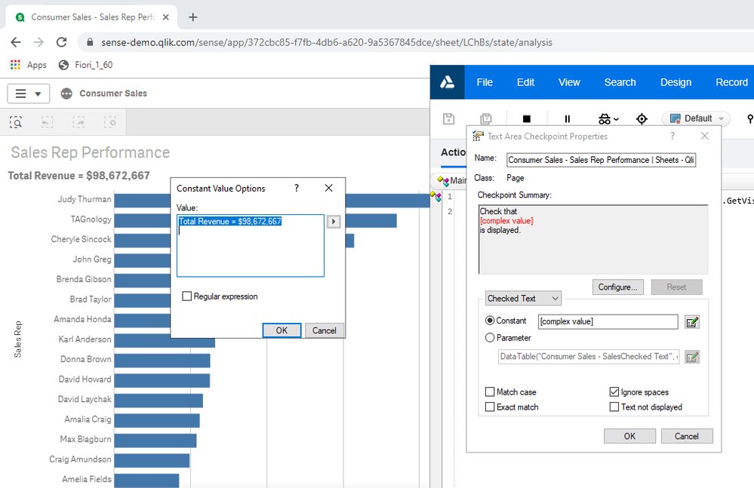The image size is (754, 488).
Task: Open the Edit menu
Action: (525, 82)
